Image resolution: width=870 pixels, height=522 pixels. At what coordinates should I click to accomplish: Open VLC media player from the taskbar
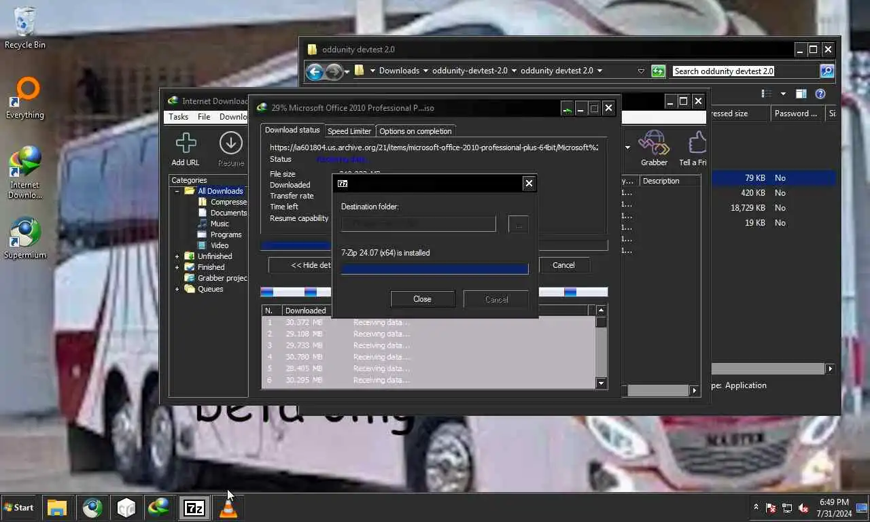point(228,508)
